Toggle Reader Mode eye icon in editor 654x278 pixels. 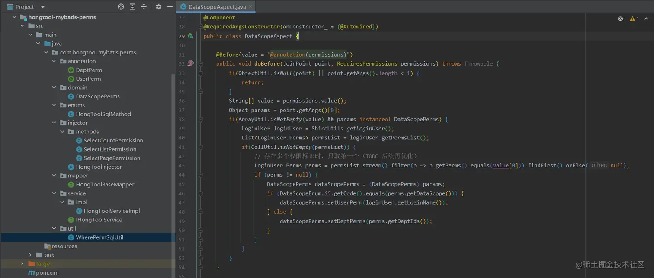pyautogui.click(x=620, y=19)
